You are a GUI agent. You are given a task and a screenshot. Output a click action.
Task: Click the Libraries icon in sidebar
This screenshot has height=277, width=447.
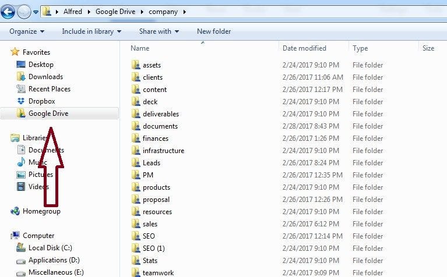(15, 138)
